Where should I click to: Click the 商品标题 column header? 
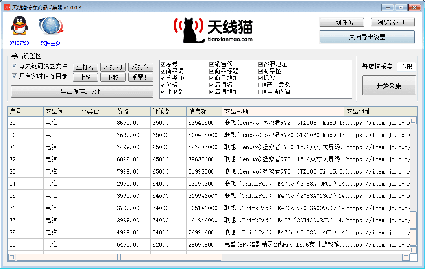point(283,112)
